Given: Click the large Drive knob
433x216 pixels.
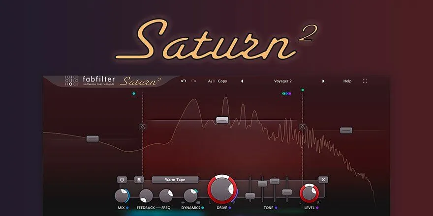Looking at the screenshot, I should [x=222, y=189].
